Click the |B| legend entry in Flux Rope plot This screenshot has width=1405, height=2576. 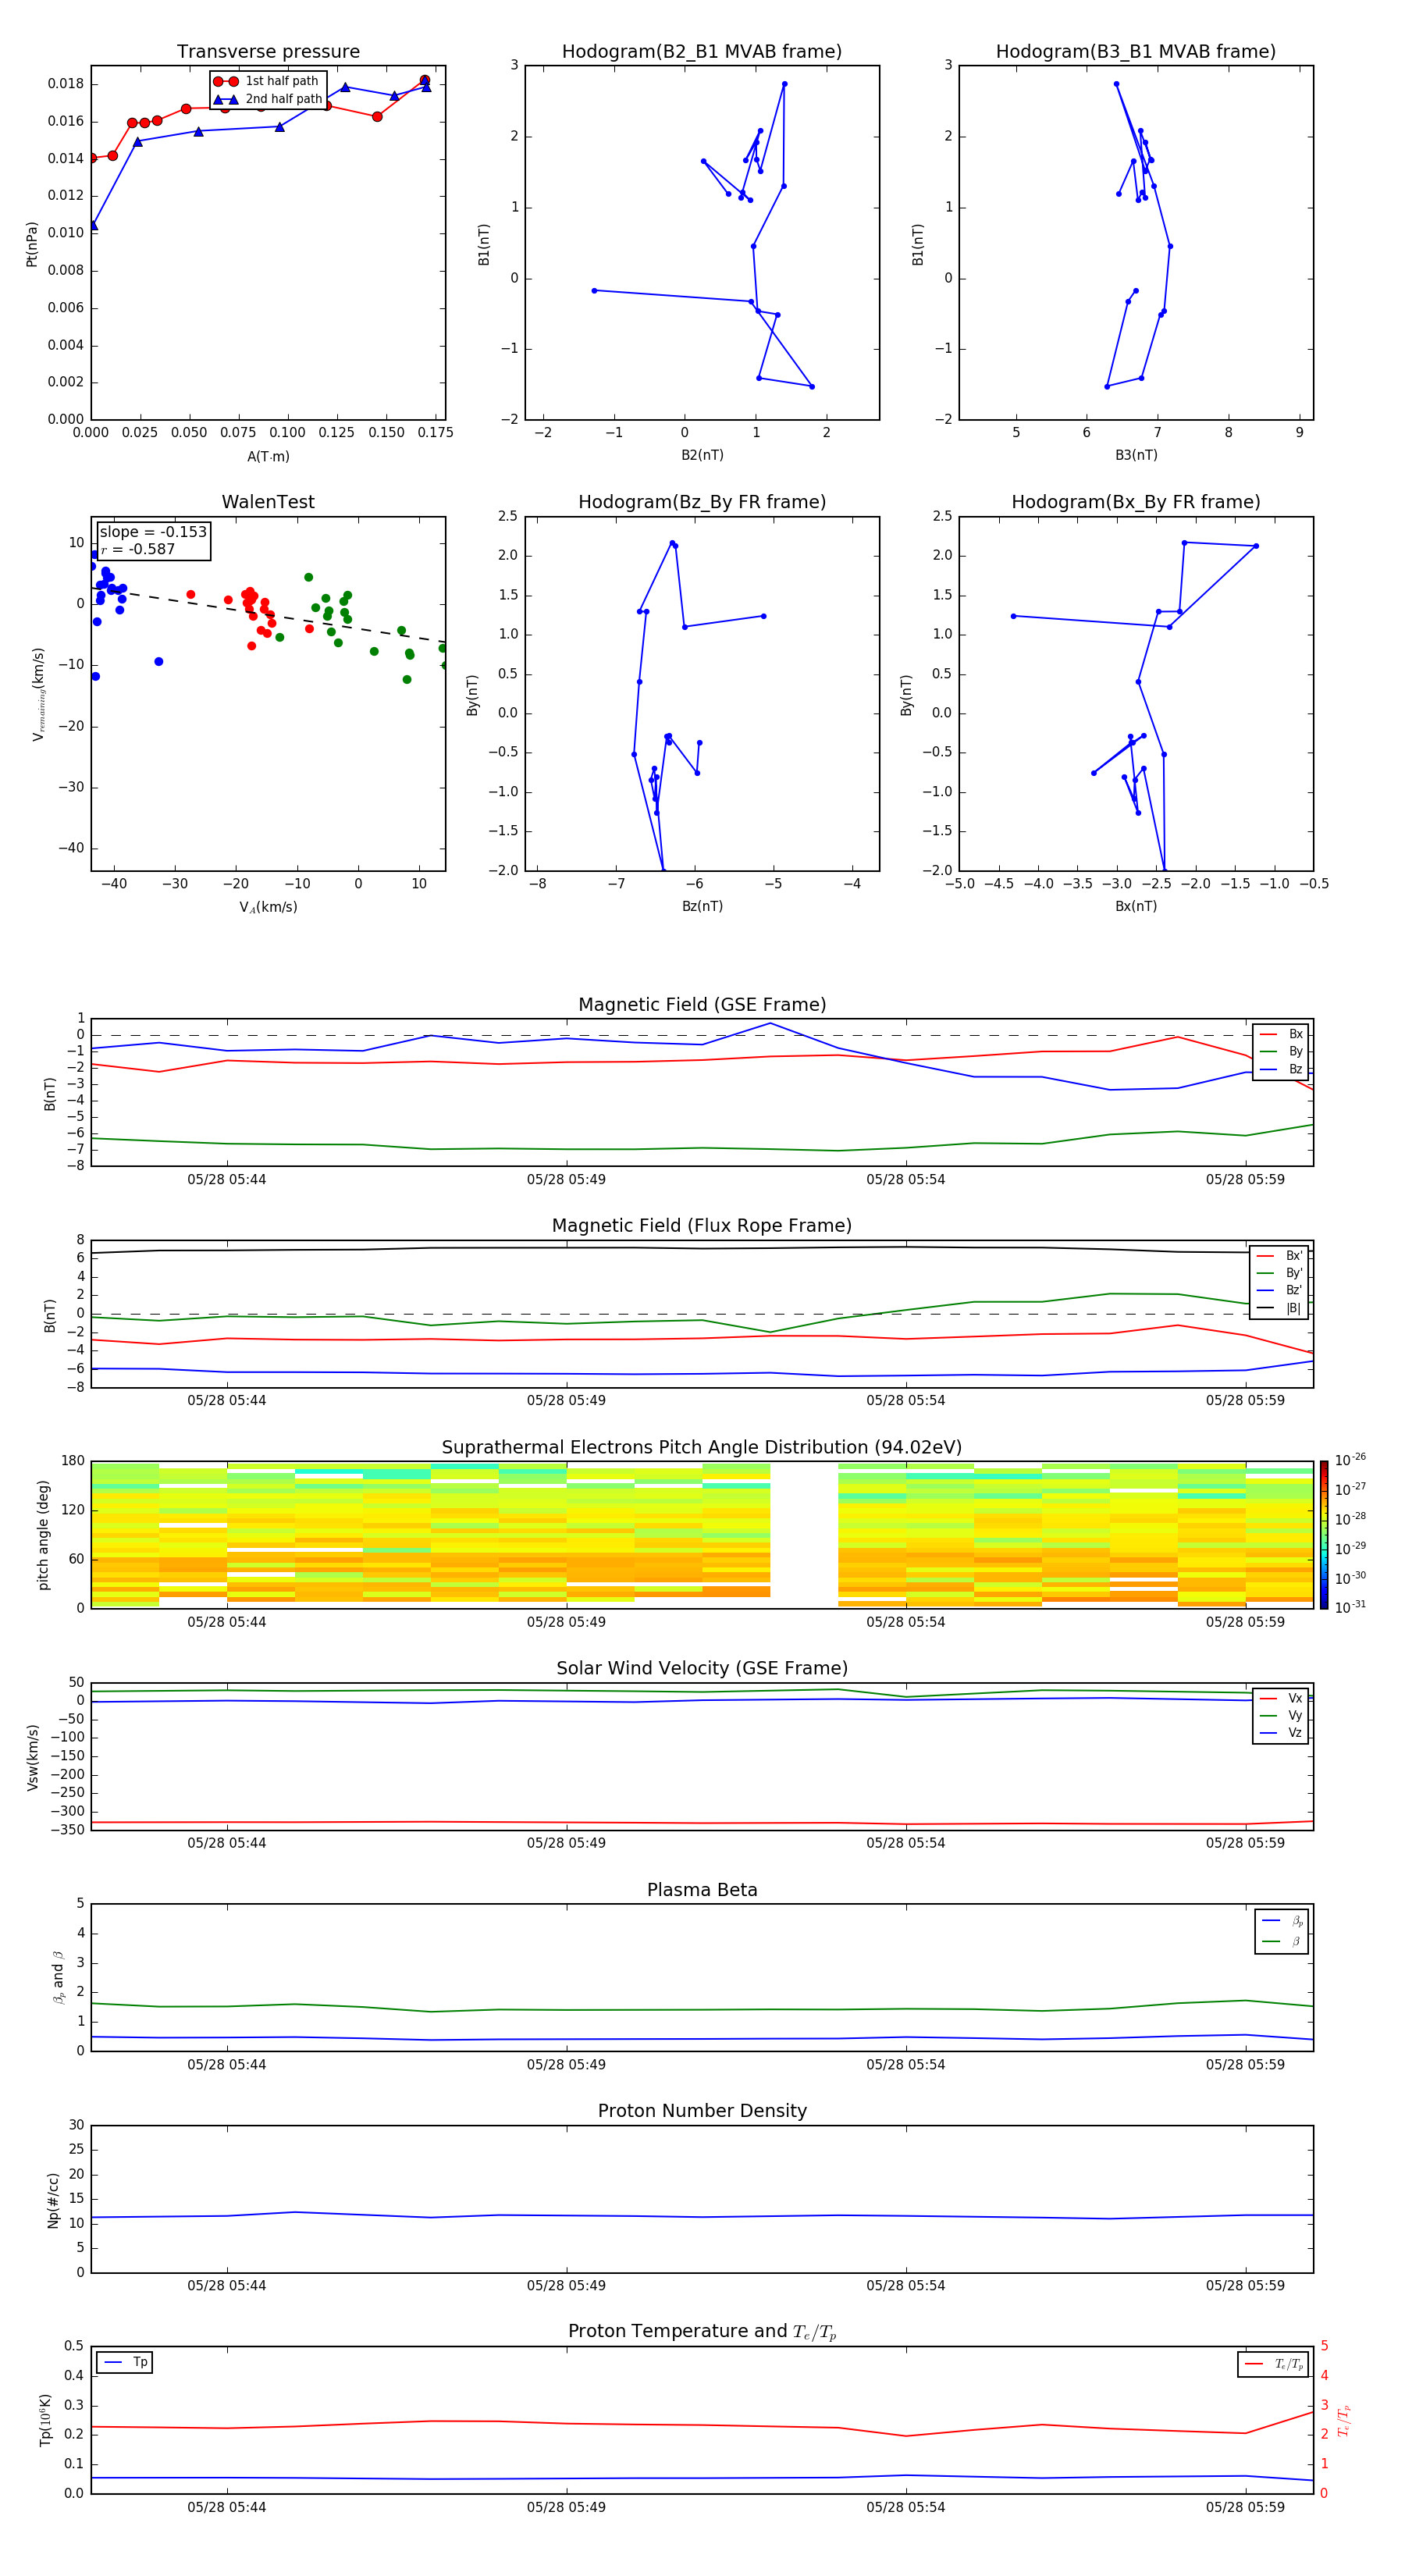(x=1279, y=1308)
